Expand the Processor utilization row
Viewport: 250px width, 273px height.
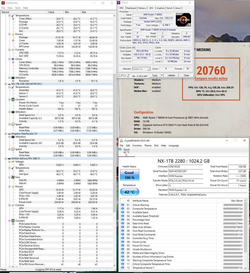pos(13,81)
